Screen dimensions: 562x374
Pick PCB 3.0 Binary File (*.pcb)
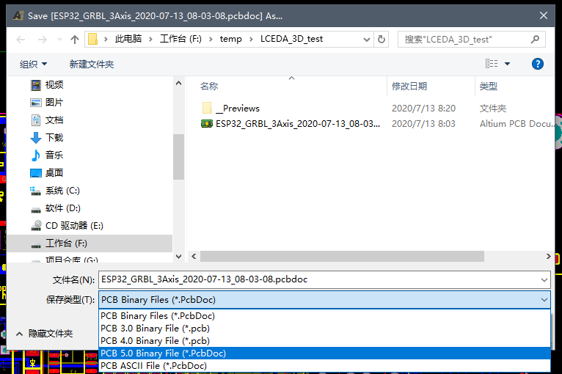coord(324,329)
